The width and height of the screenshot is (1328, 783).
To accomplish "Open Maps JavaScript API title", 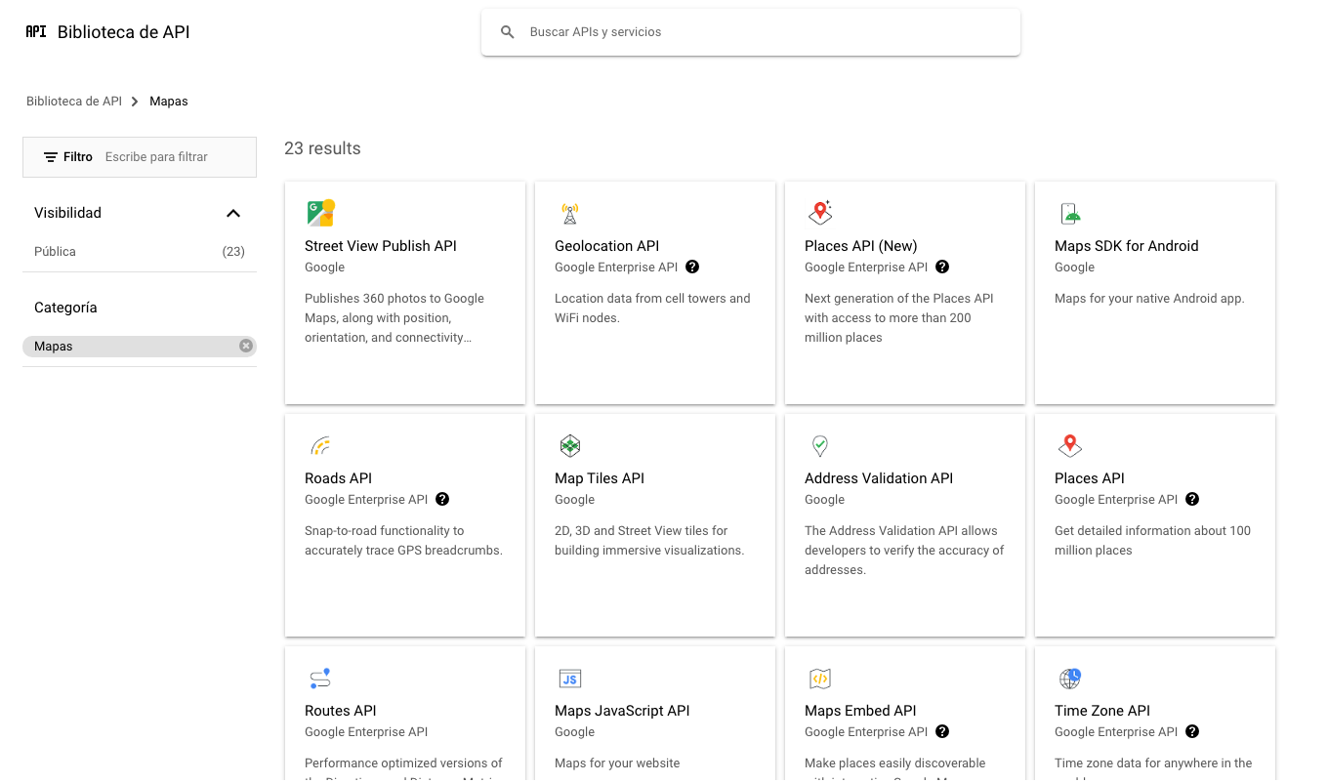I will coord(622,711).
